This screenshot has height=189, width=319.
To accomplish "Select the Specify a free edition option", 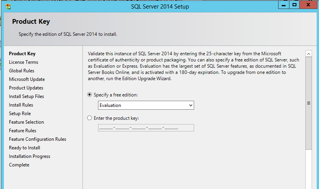I will coord(89,94).
